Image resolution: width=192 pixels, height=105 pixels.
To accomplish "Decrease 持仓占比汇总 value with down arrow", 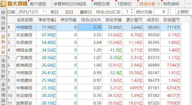I will (132, 13).
